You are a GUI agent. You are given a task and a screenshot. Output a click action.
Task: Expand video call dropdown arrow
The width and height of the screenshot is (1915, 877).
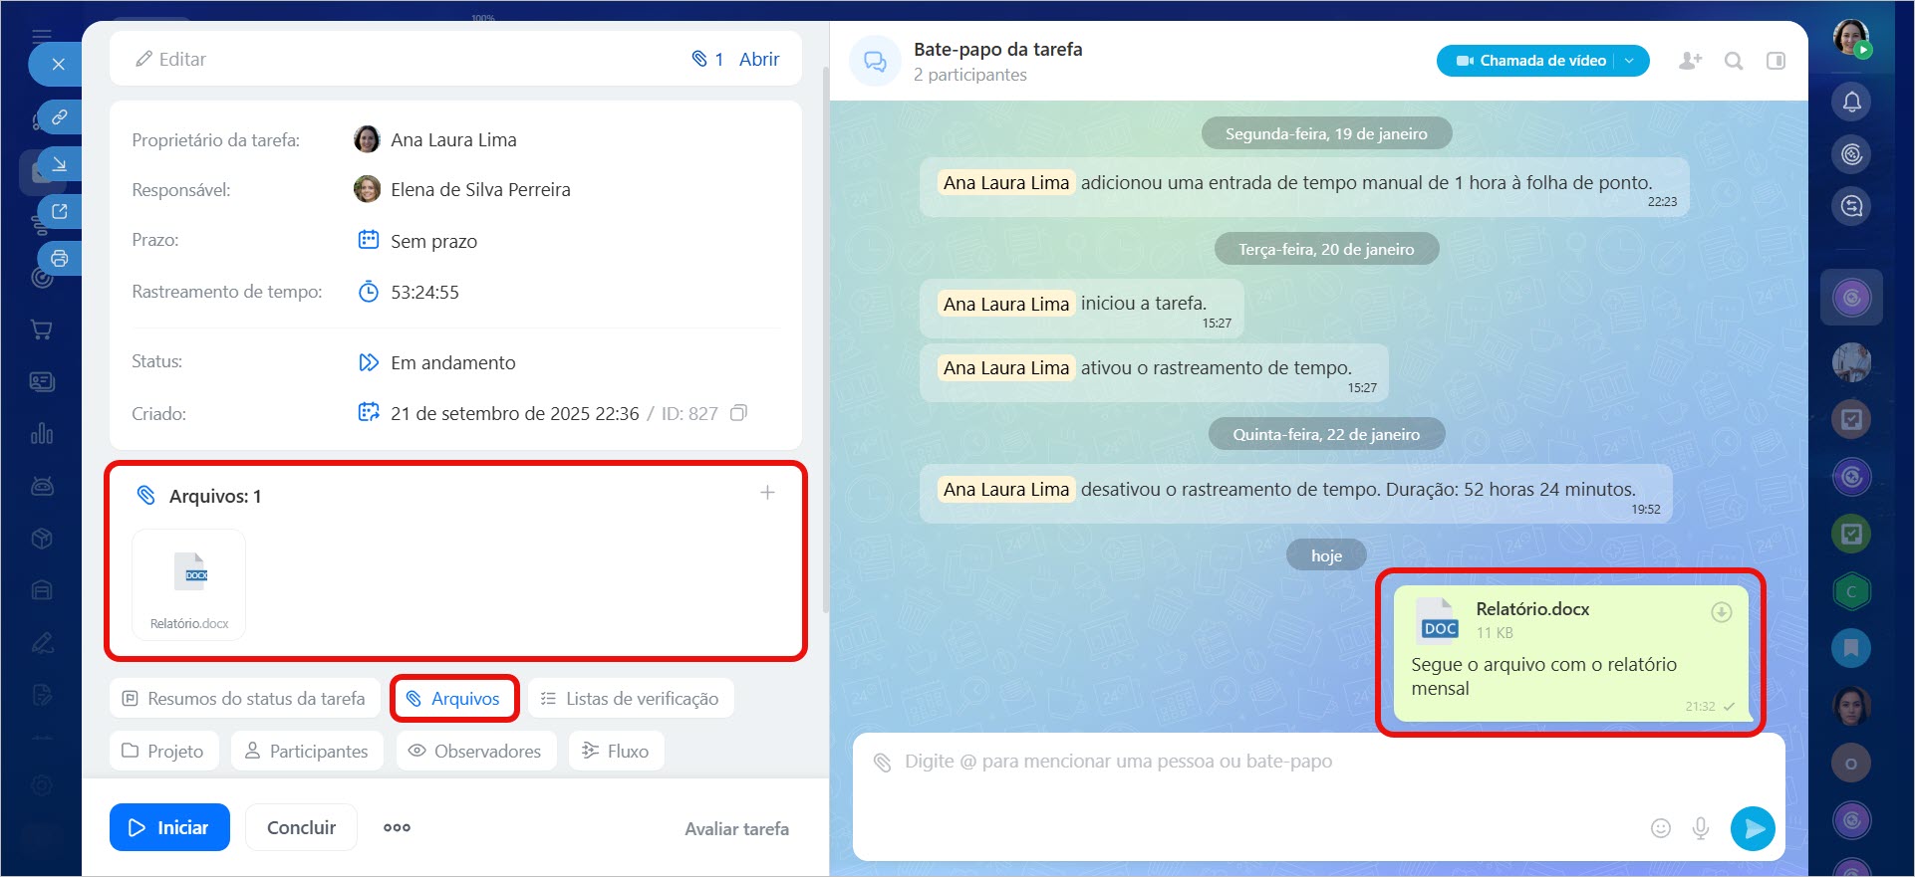pyautogui.click(x=1630, y=61)
